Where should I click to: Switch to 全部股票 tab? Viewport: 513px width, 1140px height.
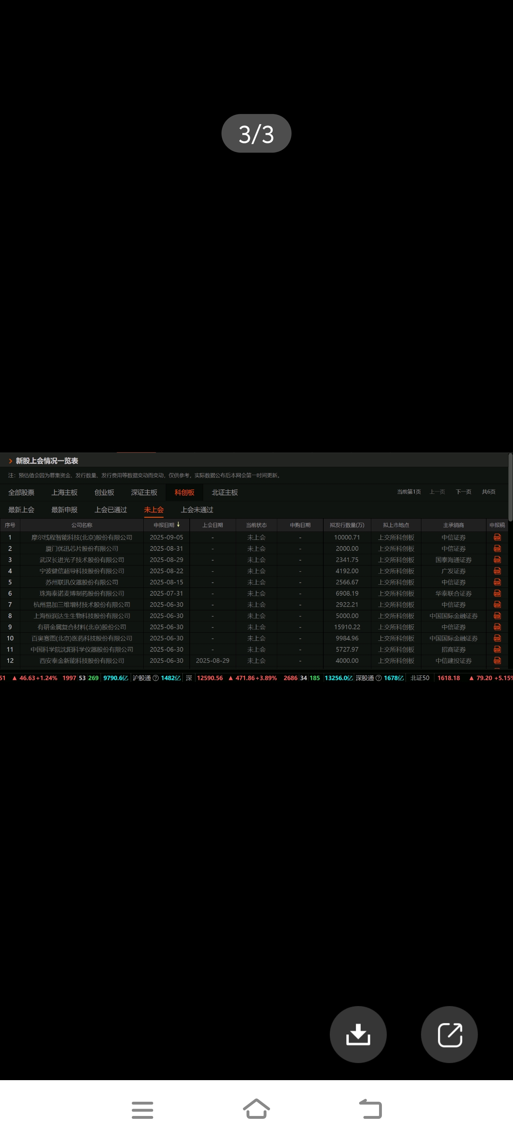pos(21,493)
